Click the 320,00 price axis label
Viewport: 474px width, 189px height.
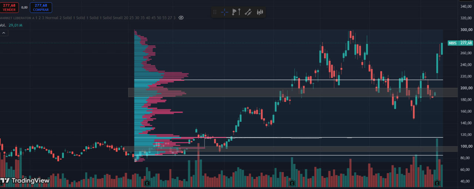[x=466, y=18]
